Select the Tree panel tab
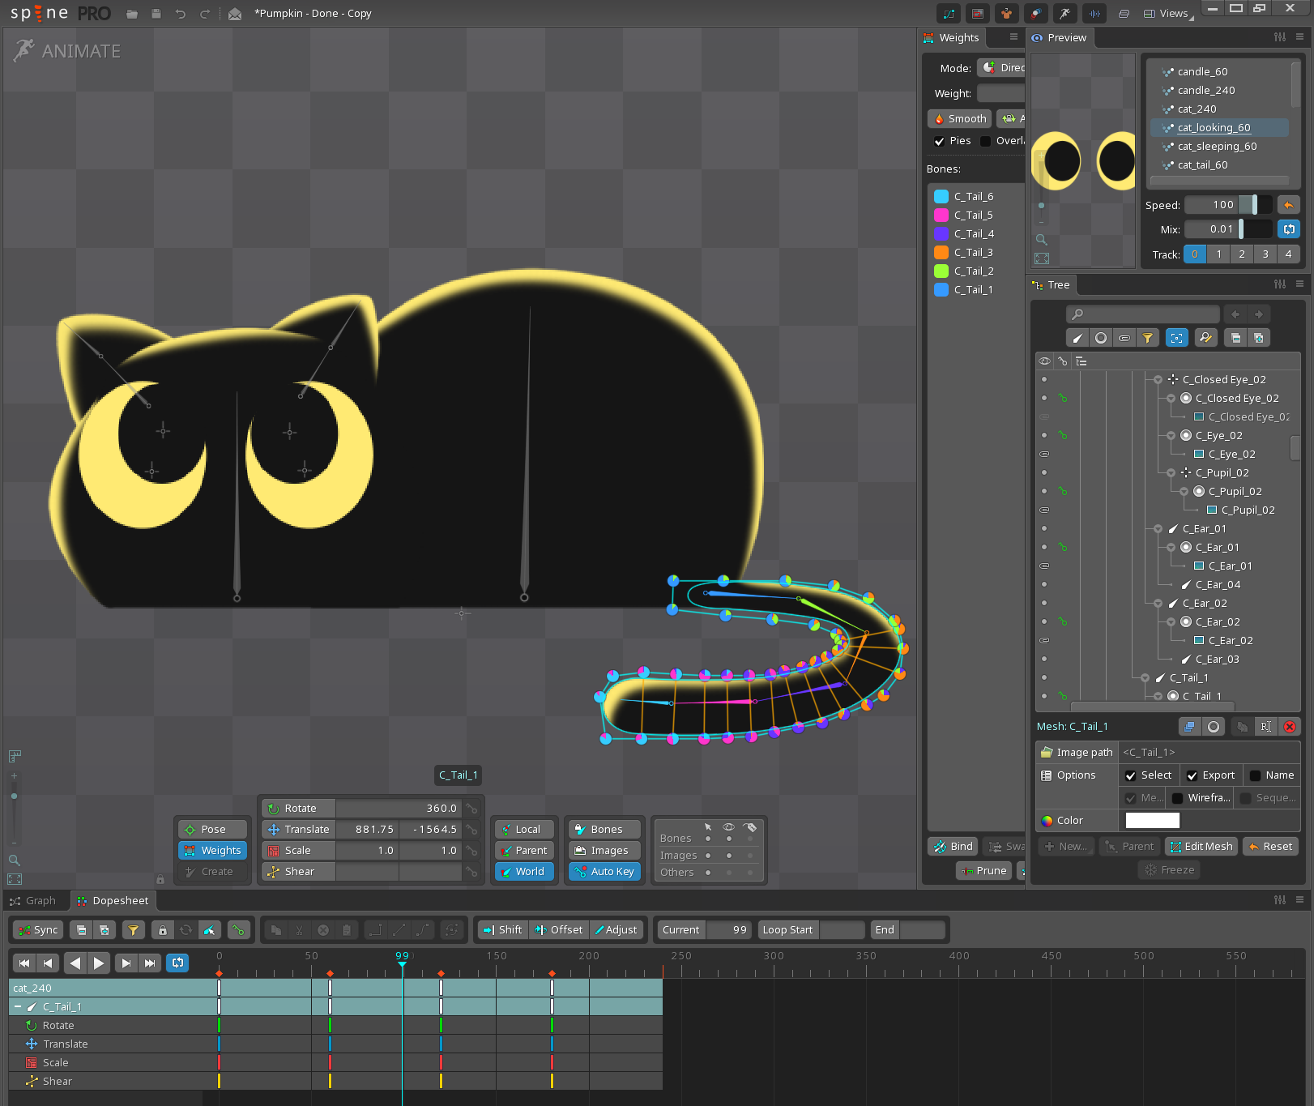The image size is (1314, 1106). point(1052,284)
